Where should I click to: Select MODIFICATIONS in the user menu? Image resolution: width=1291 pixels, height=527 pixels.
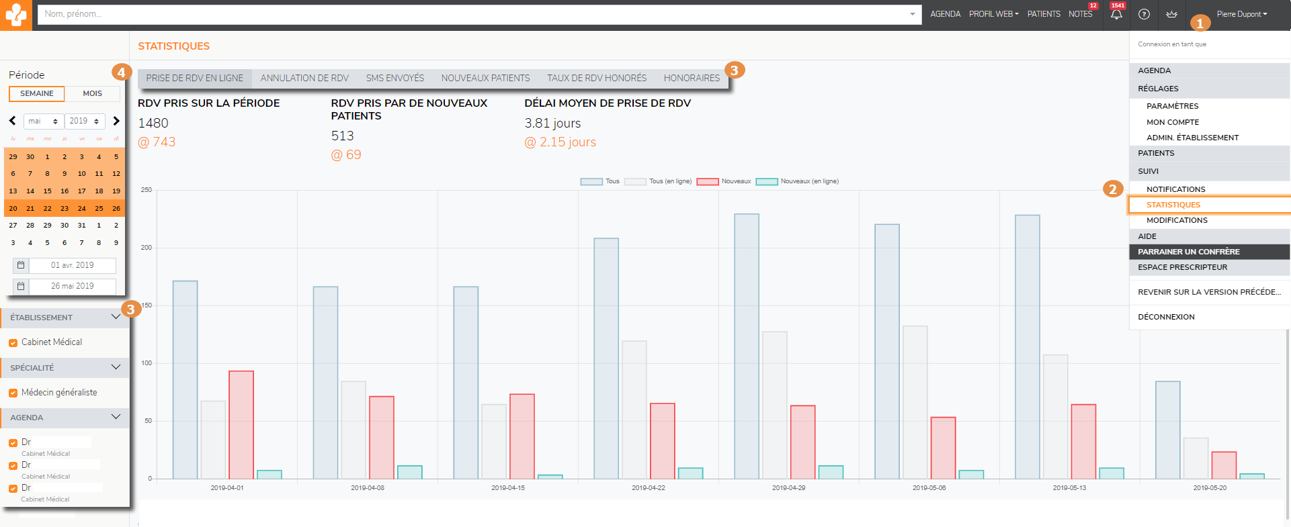(x=1177, y=220)
